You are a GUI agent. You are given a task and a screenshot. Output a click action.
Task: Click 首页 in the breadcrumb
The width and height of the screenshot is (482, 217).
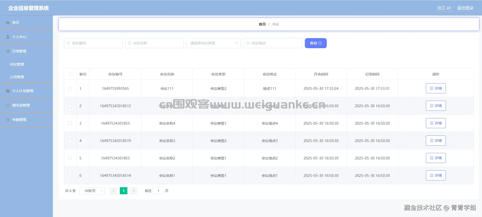tap(262, 24)
